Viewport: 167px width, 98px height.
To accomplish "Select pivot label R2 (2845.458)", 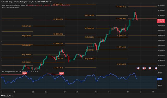I will point(58,34).
